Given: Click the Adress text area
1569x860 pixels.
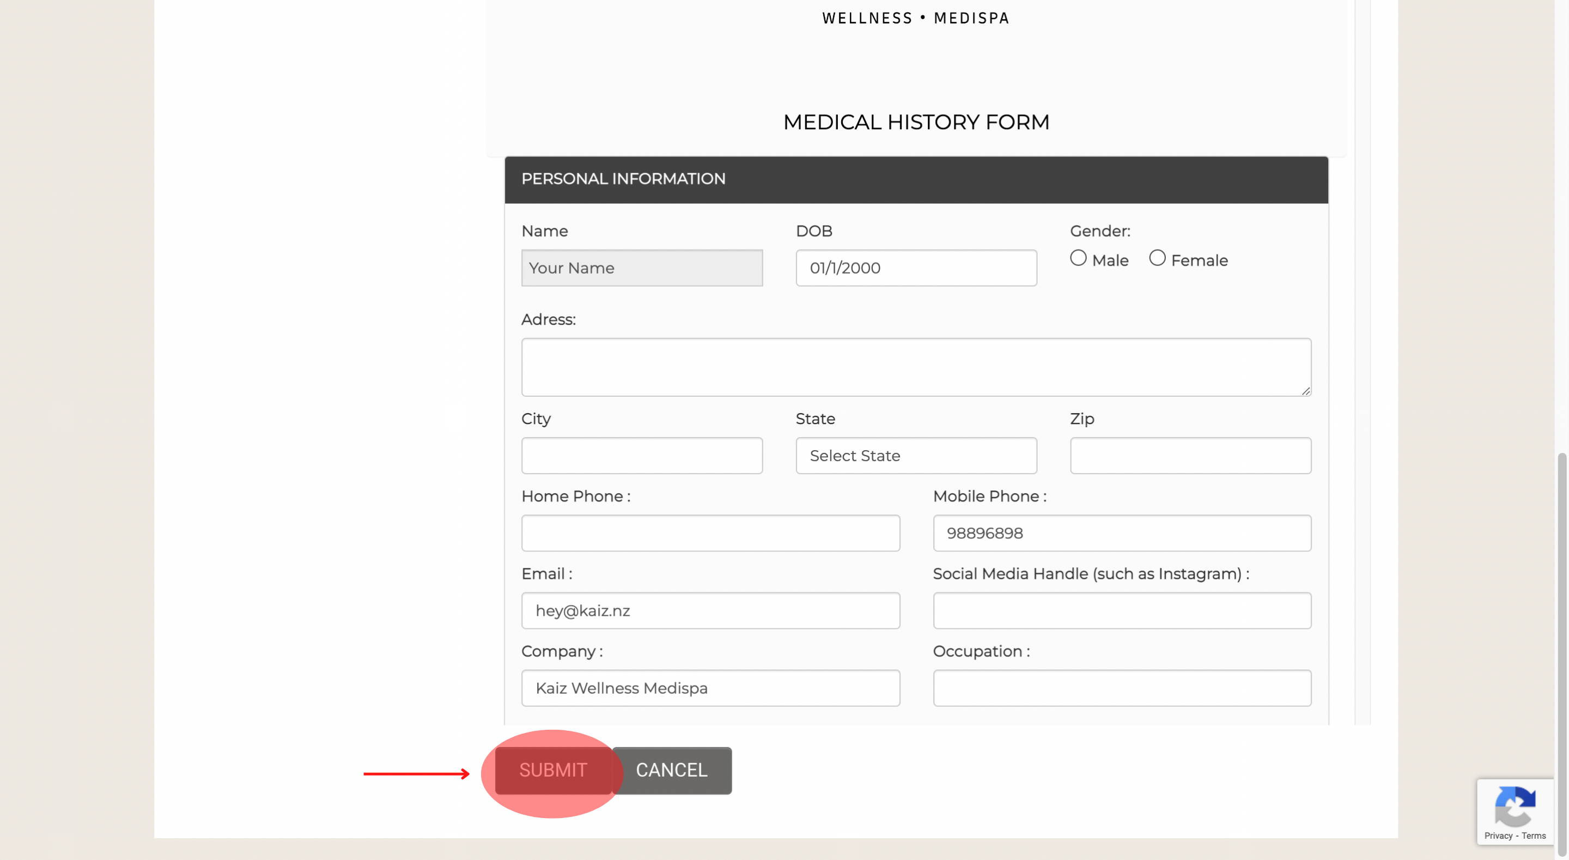Looking at the screenshot, I should tap(916, 367).
